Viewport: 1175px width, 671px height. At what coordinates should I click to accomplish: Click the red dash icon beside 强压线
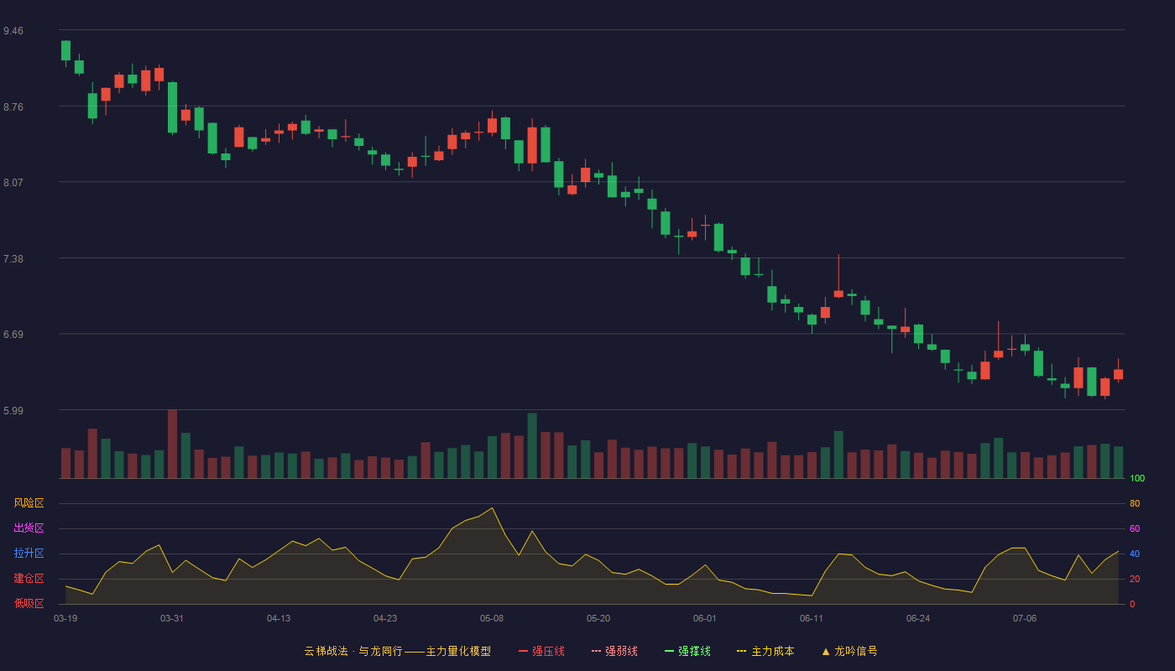click(523, 651)
